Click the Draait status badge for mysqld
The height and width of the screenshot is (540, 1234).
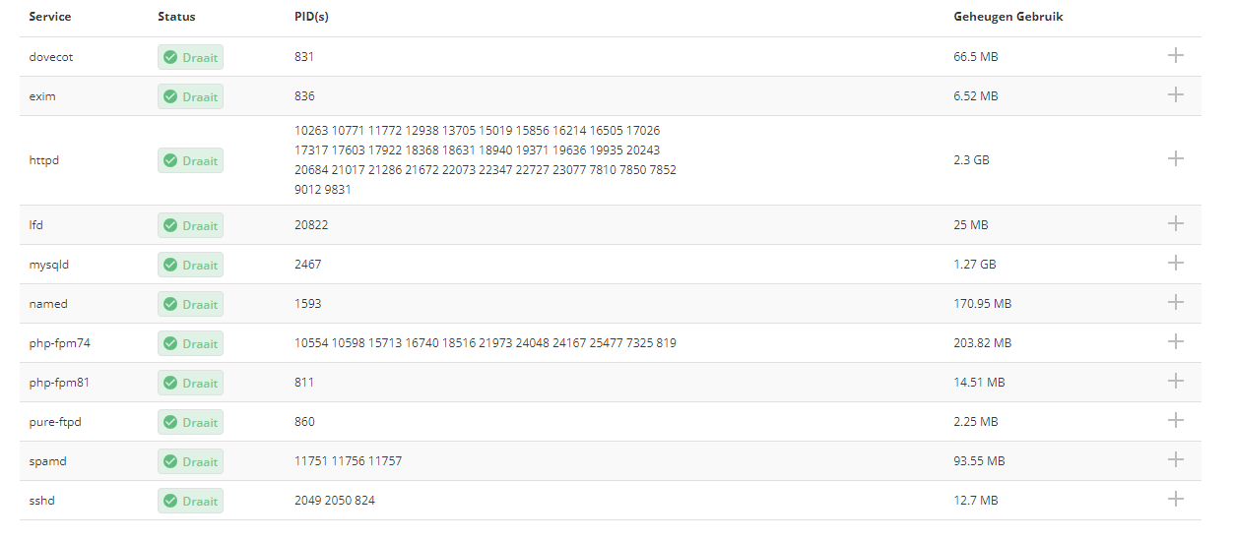[x=190, y=265]
